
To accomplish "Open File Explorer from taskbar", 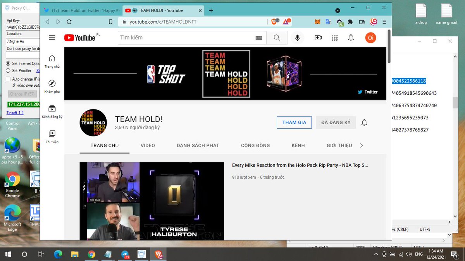I will click(x=75, y=254).
